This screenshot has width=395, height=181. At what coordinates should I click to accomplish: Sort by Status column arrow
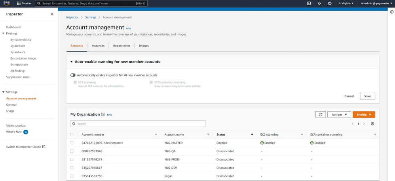click(x=252, y=134)
